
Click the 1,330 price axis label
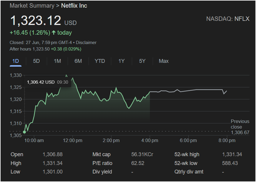point(16,75)
